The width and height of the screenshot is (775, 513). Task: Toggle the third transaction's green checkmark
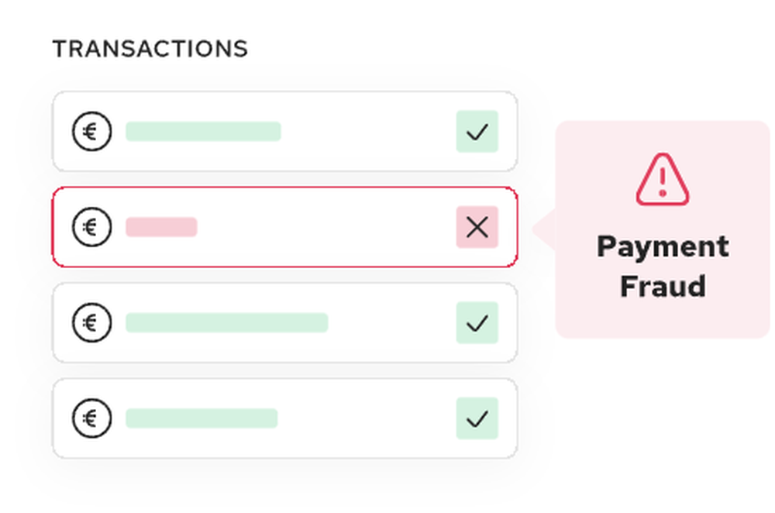(477, 323)
